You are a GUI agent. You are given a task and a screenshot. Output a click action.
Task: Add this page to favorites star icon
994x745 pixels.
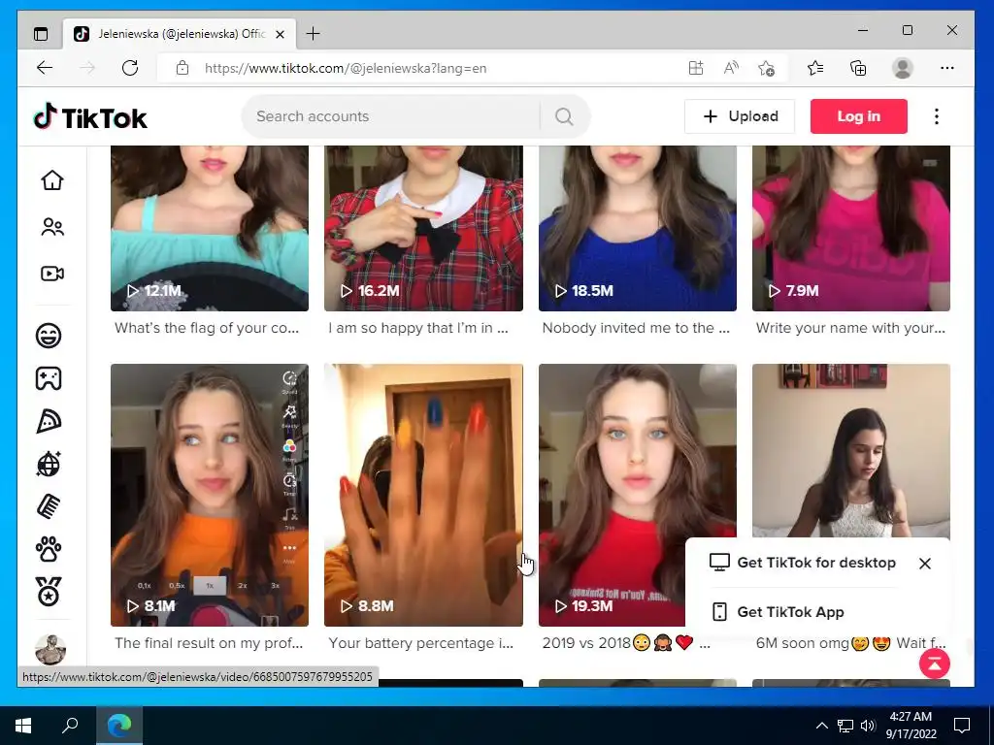766,68
